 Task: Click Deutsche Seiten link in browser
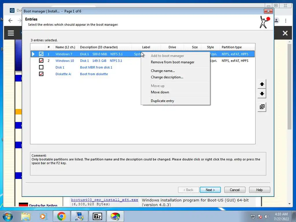click(x=43, y=206)
